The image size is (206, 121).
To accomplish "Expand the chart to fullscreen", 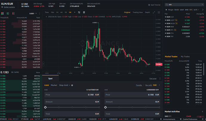I will coord(154,12).
